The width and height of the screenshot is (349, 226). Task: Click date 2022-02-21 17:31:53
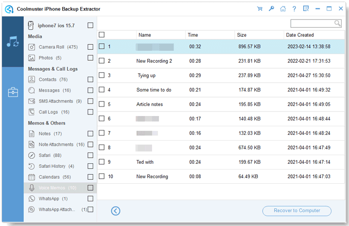[309, 61]
